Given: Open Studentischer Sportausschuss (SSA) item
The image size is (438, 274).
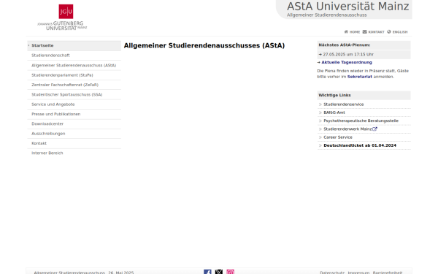Looking at the screenshot, I should click(x=74, y=94).
